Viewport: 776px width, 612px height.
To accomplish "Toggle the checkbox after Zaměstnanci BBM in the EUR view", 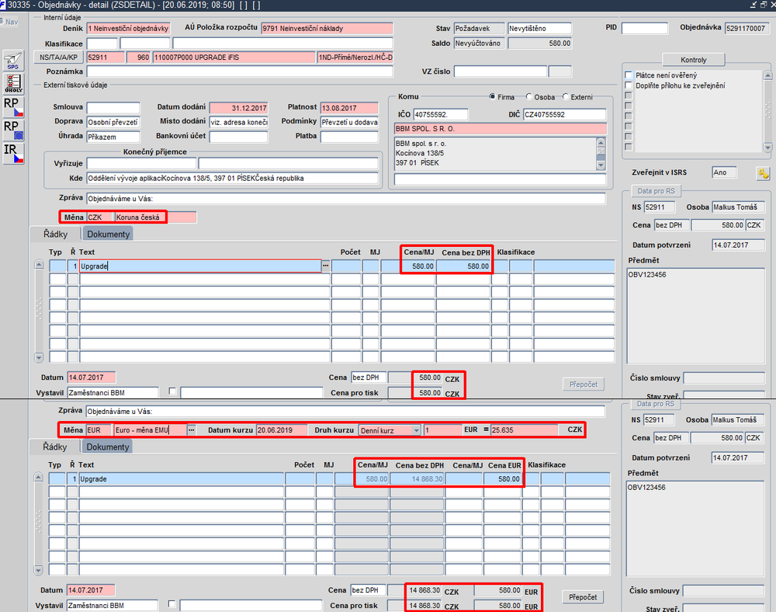I will click(x=171, y=604).
